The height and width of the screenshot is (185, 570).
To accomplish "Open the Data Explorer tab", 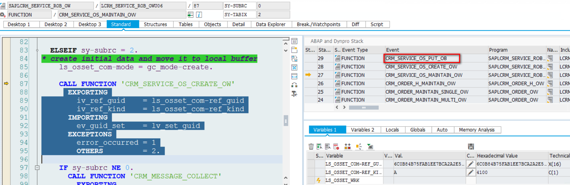I will [271, 24].
